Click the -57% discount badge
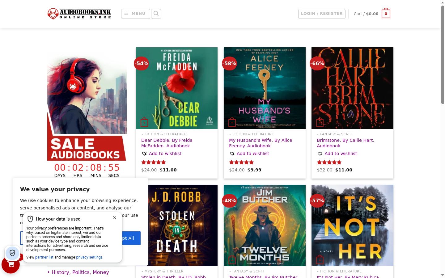Viewport: 445px width, 278px height. (317, 201)
